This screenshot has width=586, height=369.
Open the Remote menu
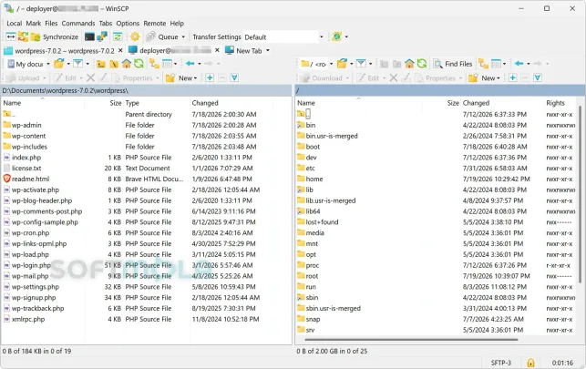[x=155, y=23]
